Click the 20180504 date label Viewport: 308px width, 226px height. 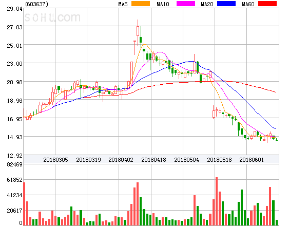coord(186,160)
